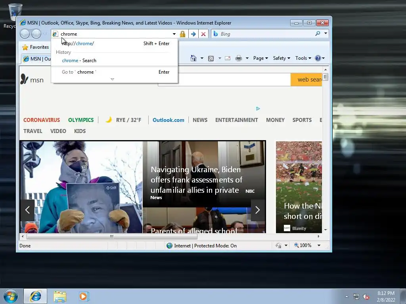Image resolution: width=406 pixels, height=304 pixels.
Task: Expand the address bar autocomplete dropdown
Action: pos(174,34)
